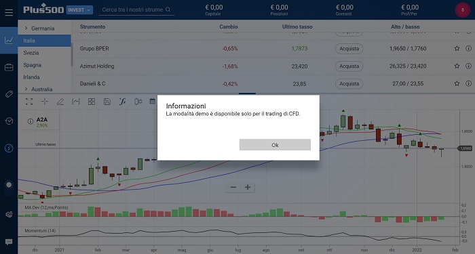Open the hamburger menu
Viewport: 475px width, 254px height.
(x=9, y=12)
